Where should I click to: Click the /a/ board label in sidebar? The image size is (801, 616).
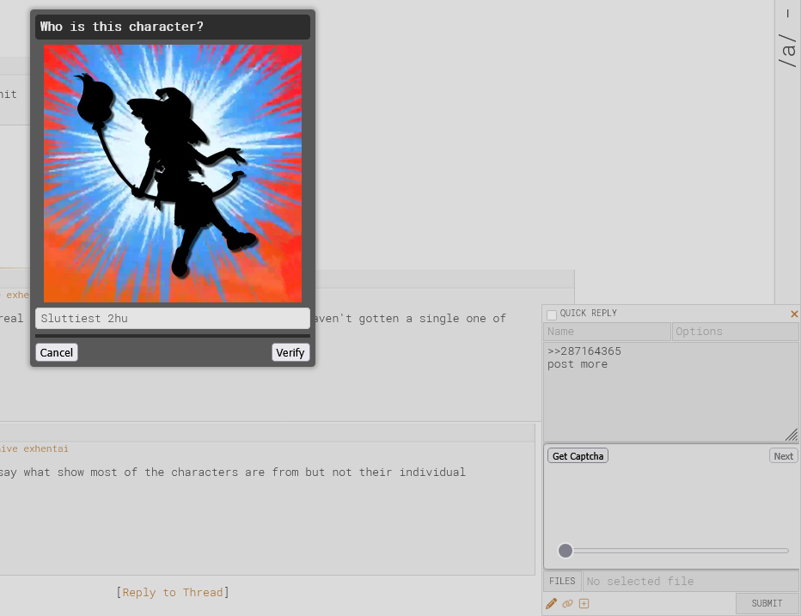tap(788, 50)
